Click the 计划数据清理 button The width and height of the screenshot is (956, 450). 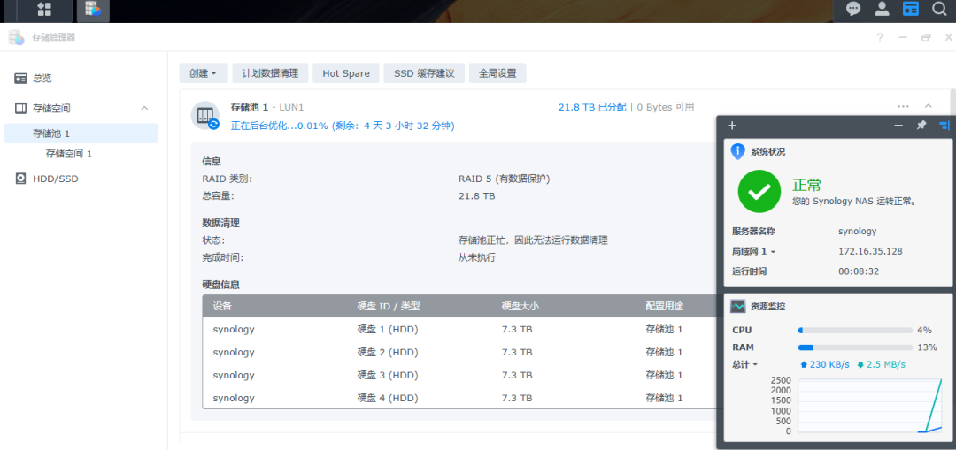(x=270, y=73)
